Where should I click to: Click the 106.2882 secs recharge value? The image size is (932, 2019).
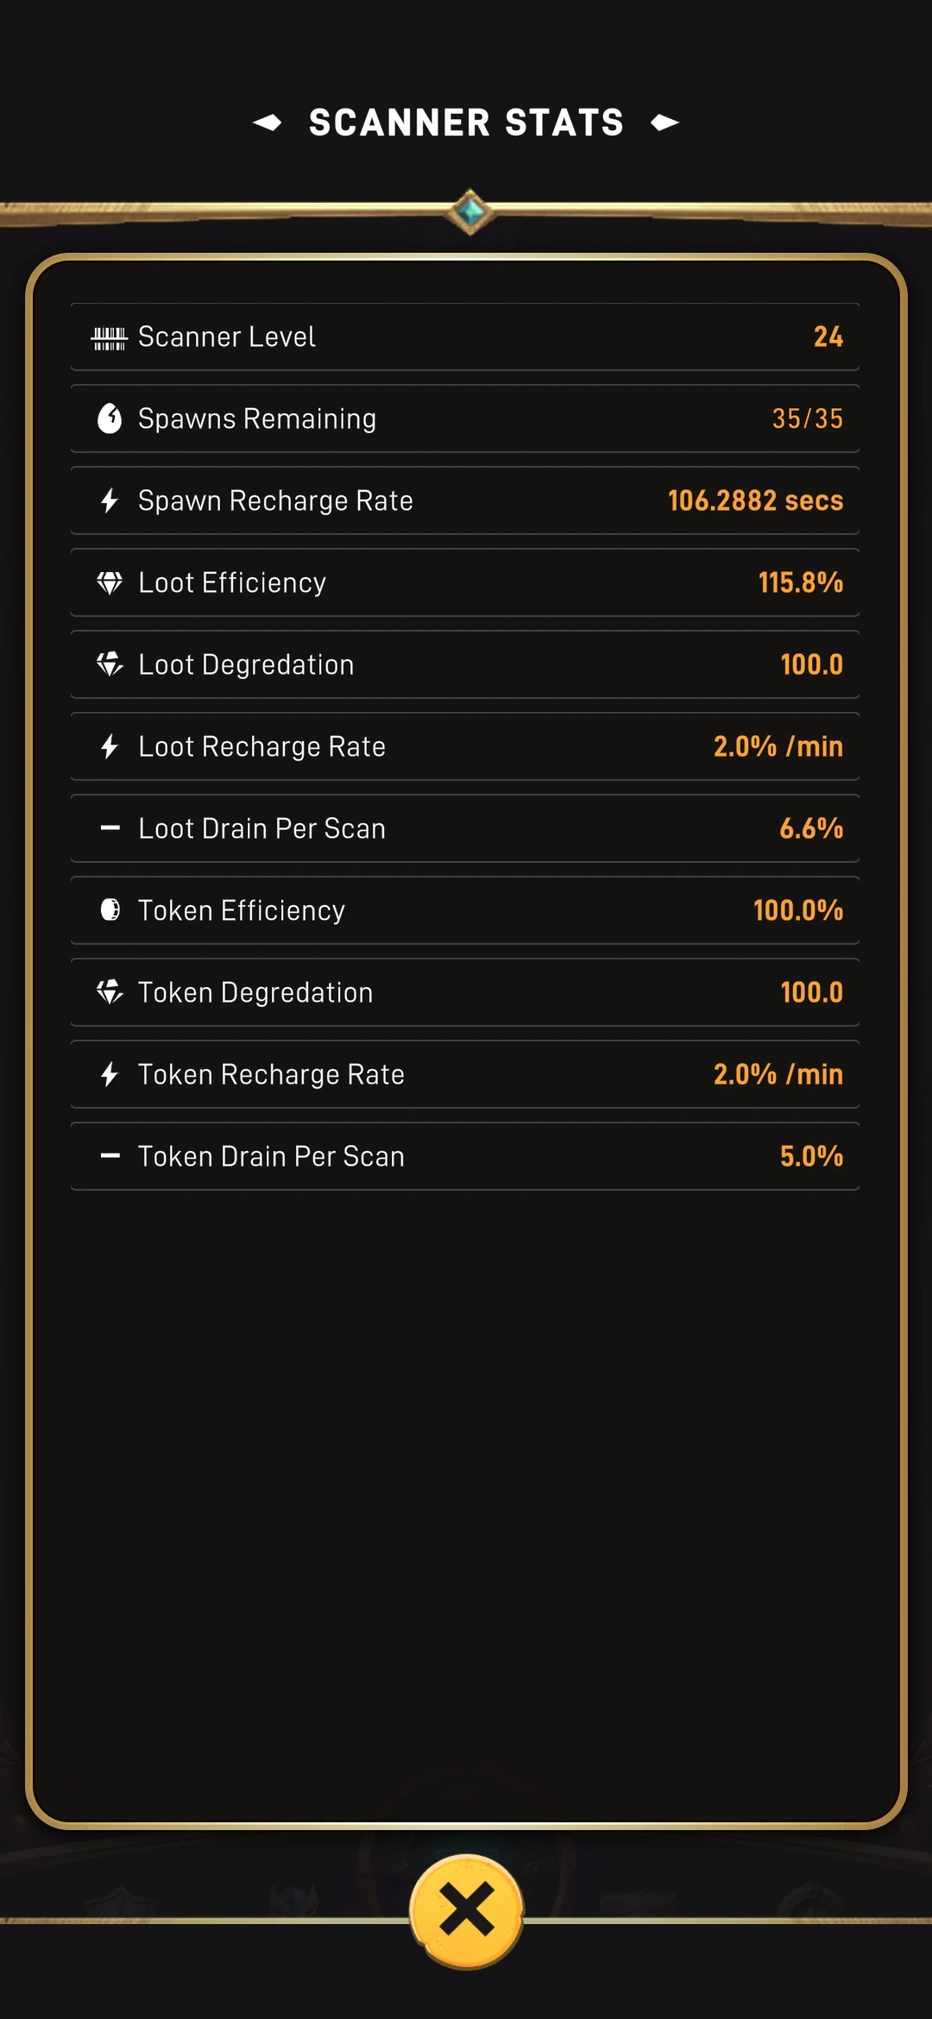tap(755, 500)
